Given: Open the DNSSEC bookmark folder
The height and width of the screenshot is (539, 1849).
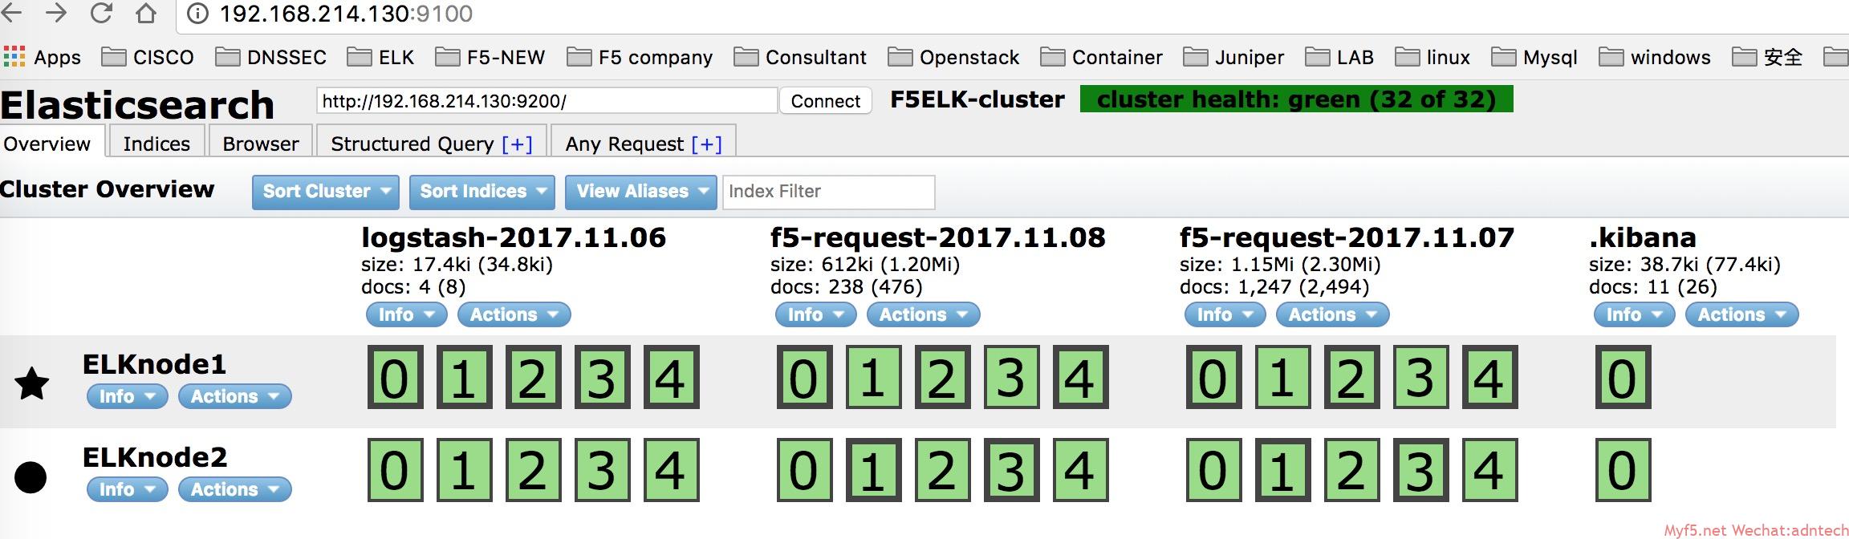Looking at the screenshot, I should [x=271, y=57].
